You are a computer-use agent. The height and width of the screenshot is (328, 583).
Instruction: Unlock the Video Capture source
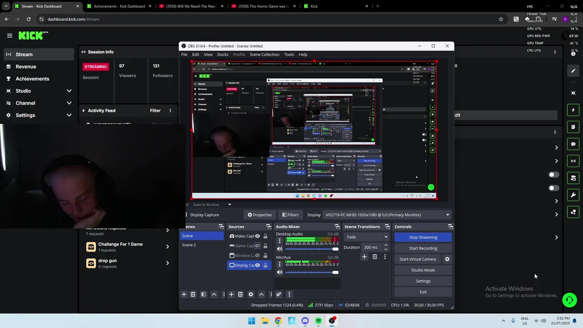pos(265,236)
